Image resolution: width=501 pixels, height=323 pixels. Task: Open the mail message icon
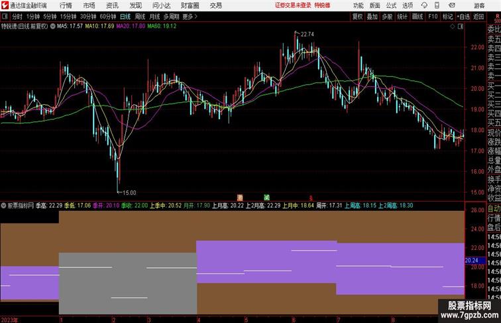point(452,5)
